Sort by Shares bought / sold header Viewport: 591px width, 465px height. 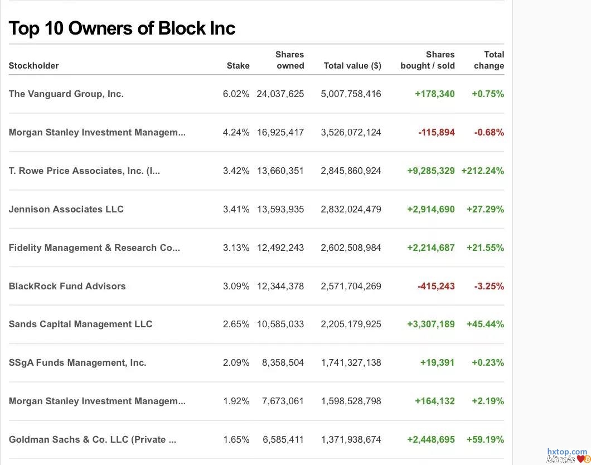[x=428, y=60]
